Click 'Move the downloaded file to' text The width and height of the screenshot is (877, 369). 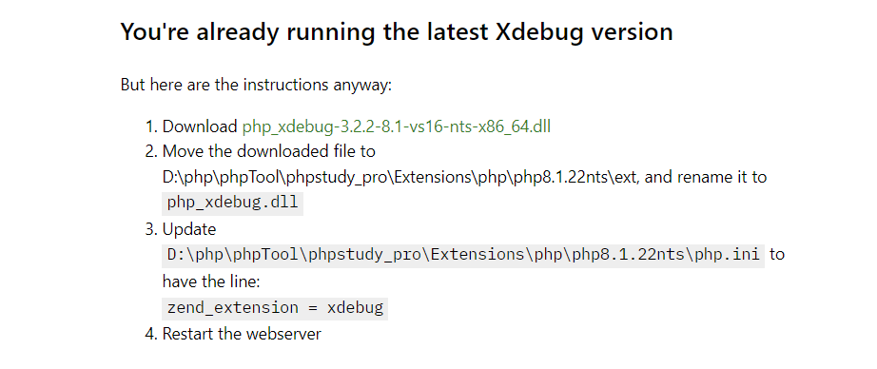pyautogui.click(x=269, y=151)
